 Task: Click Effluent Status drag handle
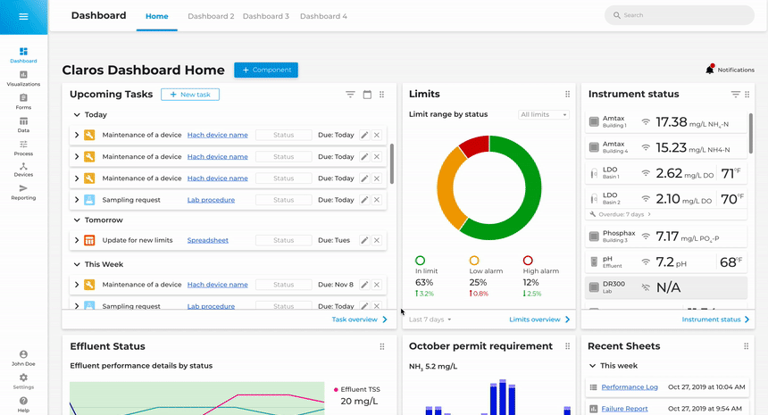click(x=382, y=346)
